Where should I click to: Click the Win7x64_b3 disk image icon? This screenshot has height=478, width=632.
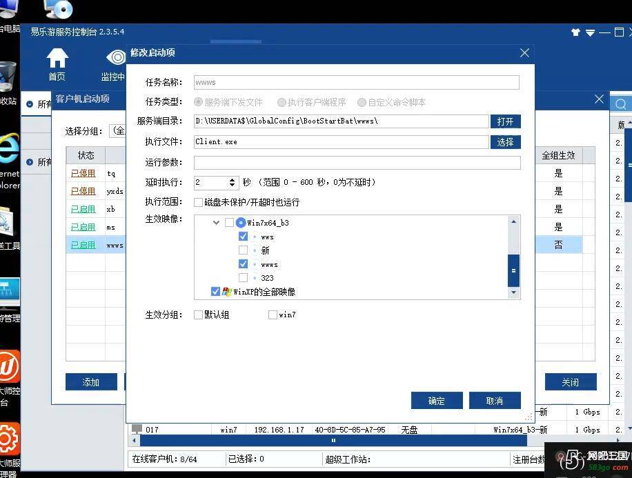241,223
